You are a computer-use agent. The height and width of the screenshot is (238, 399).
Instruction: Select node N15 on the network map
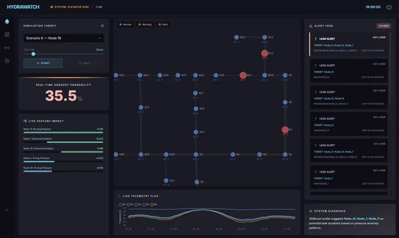(x=216, y=75)
